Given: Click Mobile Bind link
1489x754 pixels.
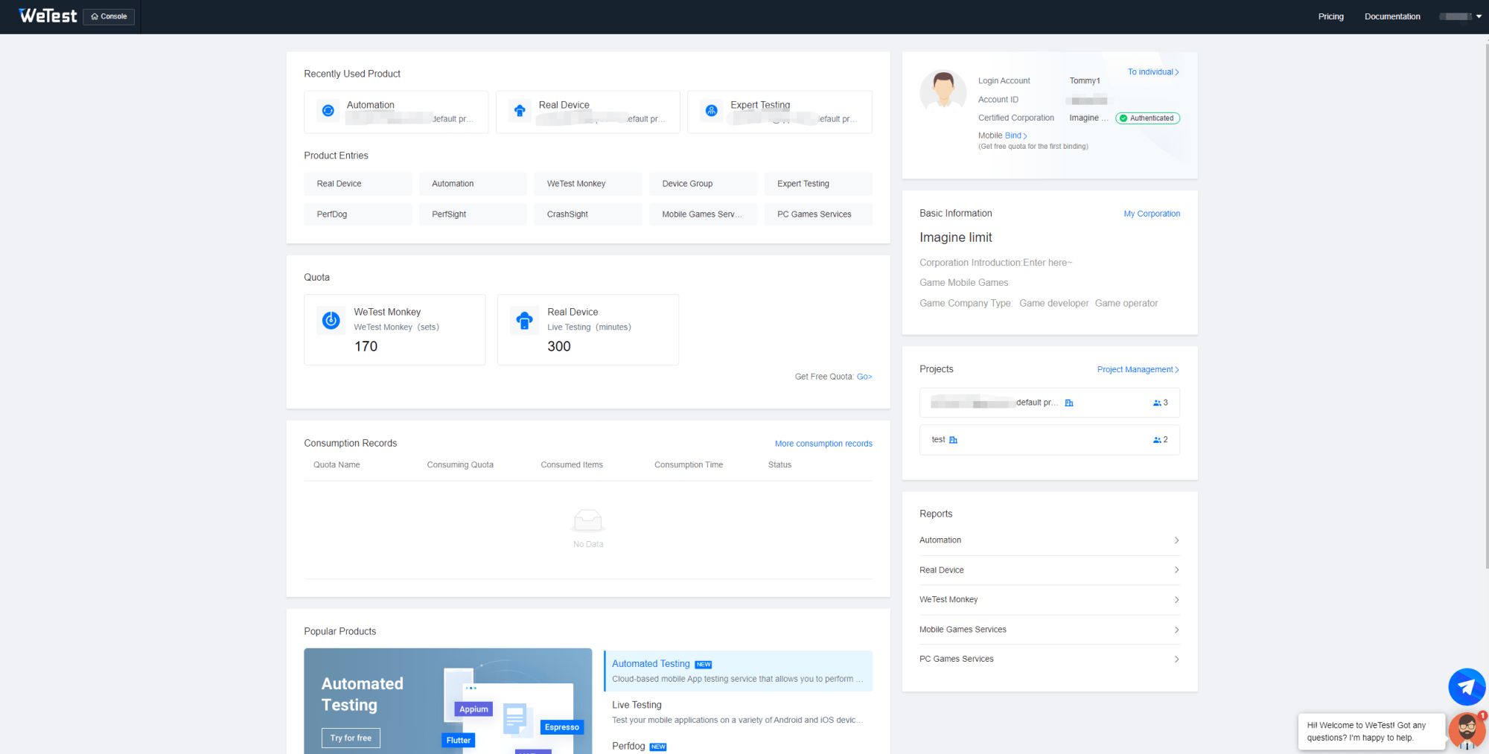Looking at the screenshot, I should point(1016,135).
